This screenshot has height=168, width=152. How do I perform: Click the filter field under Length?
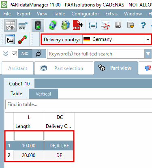pyautogui.click(x=29, y=136)
